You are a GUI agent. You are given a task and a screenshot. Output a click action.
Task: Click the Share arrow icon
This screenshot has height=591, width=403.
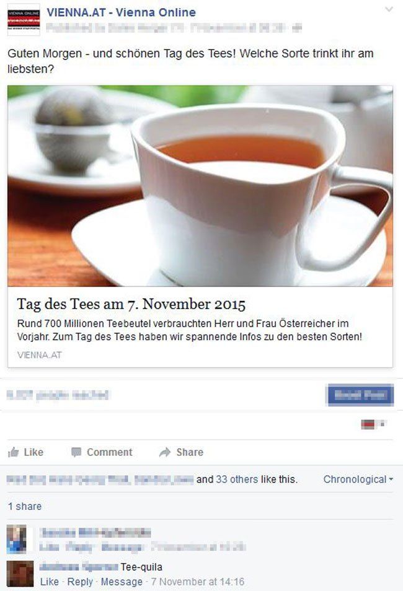click(x=165, y=452)
